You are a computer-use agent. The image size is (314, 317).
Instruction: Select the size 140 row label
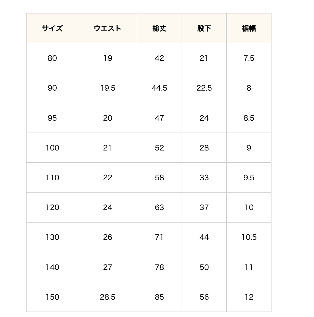click(52, 267)
